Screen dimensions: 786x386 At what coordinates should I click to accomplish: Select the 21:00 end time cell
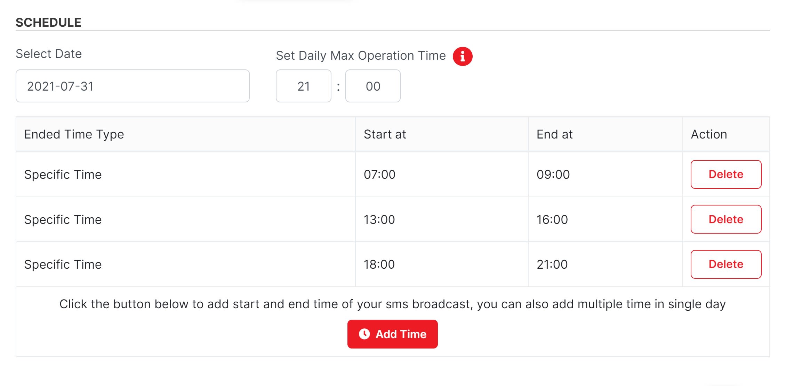pyautogui.click(x=552, y=264)
